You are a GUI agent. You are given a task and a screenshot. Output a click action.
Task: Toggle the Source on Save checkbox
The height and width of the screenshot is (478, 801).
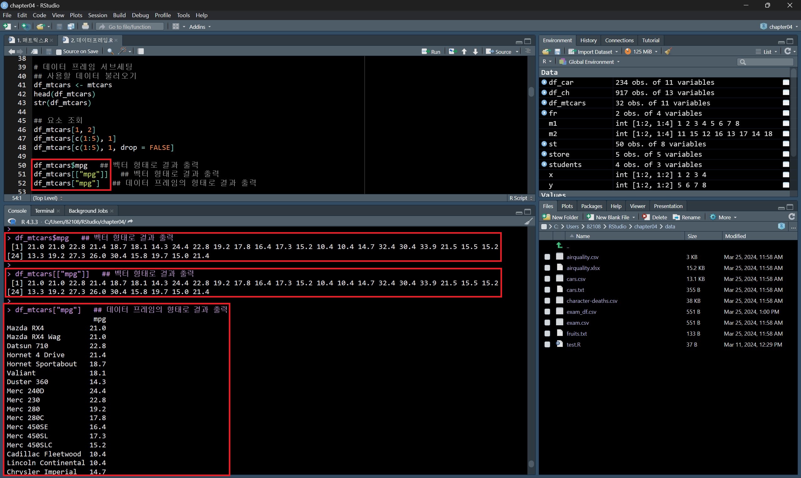click(59, 52)
